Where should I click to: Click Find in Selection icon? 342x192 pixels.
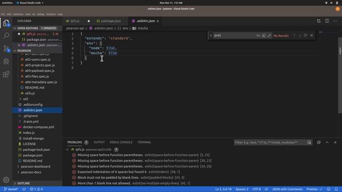click(306, 36)
